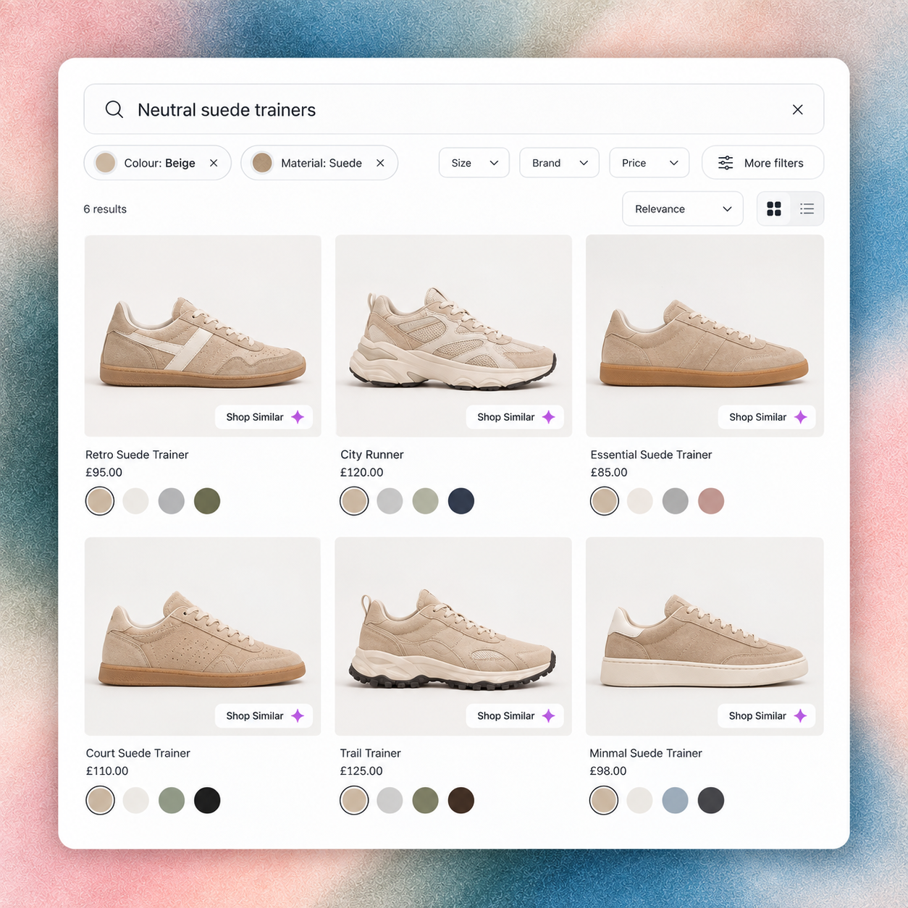This screenshot has width=908, height=908.
Task: Select the off-white swatch for Essential Suede Trainer
Action: [x=639, y=501]
